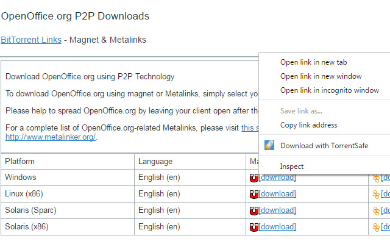Image resolution: width=390 pixels, height=244 pixels.
Task: Choose 'Open link in new tab'
Action: pos(313,62)
